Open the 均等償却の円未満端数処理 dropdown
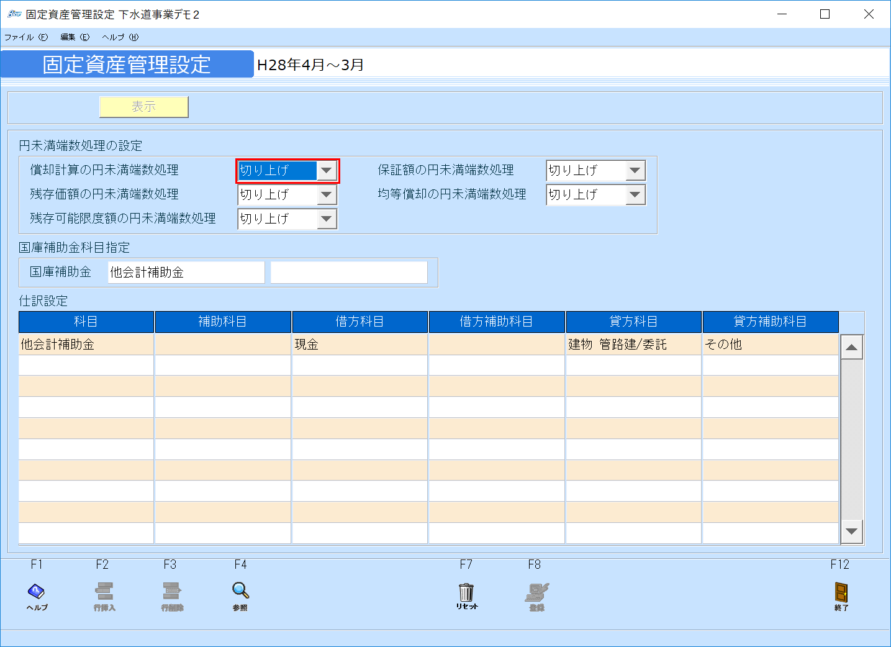This screenshot has width=891, height=647. coord(635,194)
